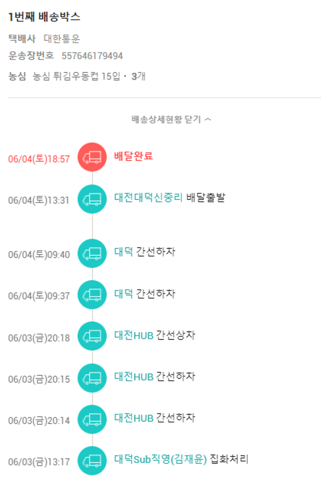Open the 대전대덕신중리 location link
Screen dimensions: 321x485
coord(149,197)
